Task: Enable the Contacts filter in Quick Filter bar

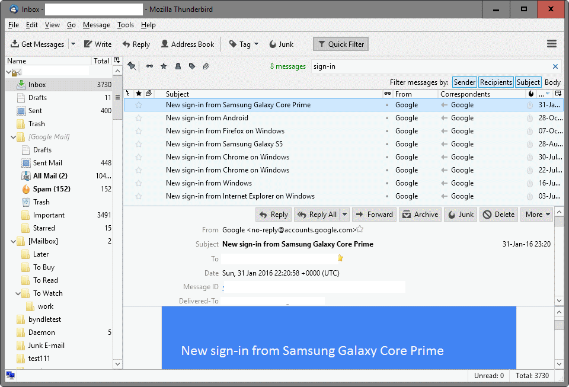Action: pyautogui.click(x=178, y=66)
